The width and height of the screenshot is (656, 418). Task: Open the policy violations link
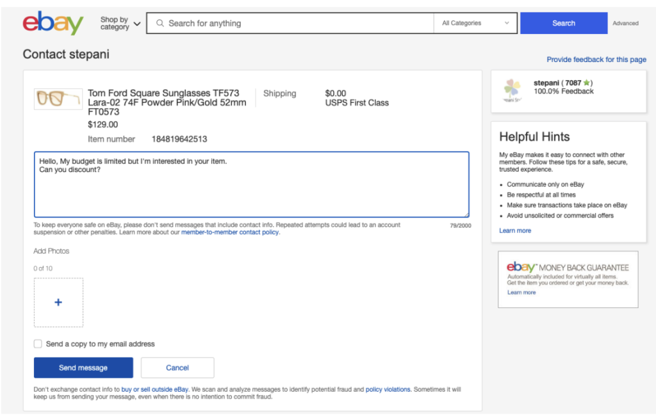coord(388,389)
